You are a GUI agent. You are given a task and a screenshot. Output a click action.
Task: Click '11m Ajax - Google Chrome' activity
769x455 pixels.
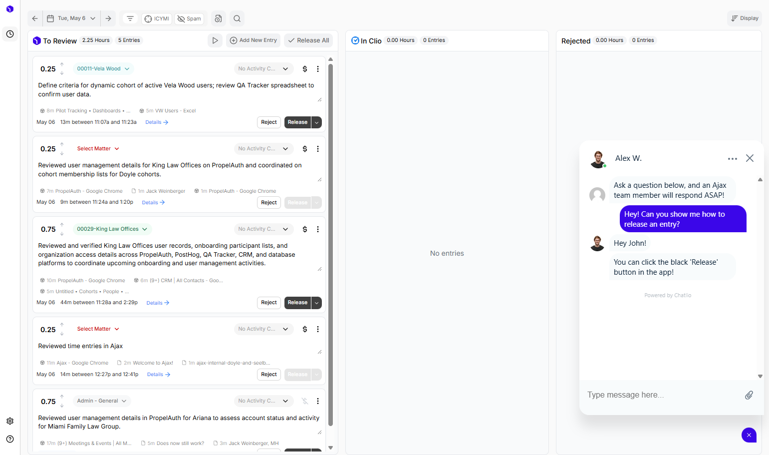[74, 363]
